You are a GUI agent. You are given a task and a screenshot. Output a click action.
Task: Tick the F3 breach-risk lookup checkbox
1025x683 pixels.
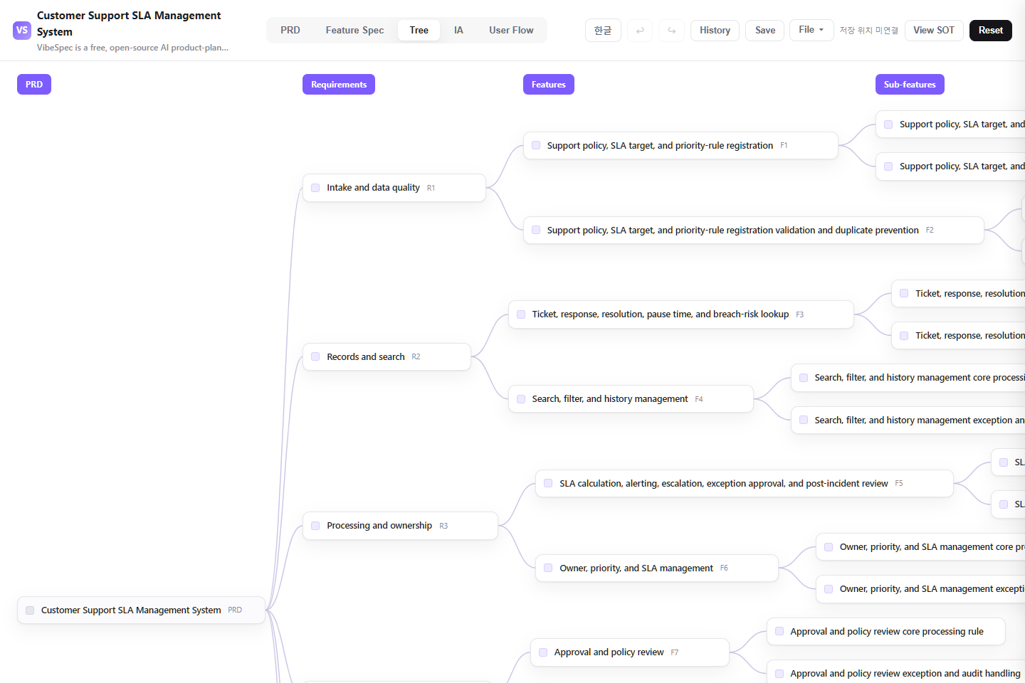pyautogui.click(x=521, y=314)
